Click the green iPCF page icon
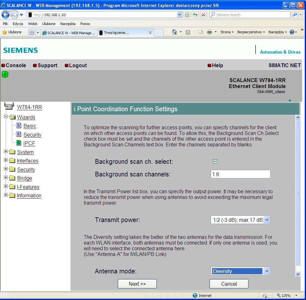This screenshot has width=306, height=300. pos(19,143)
